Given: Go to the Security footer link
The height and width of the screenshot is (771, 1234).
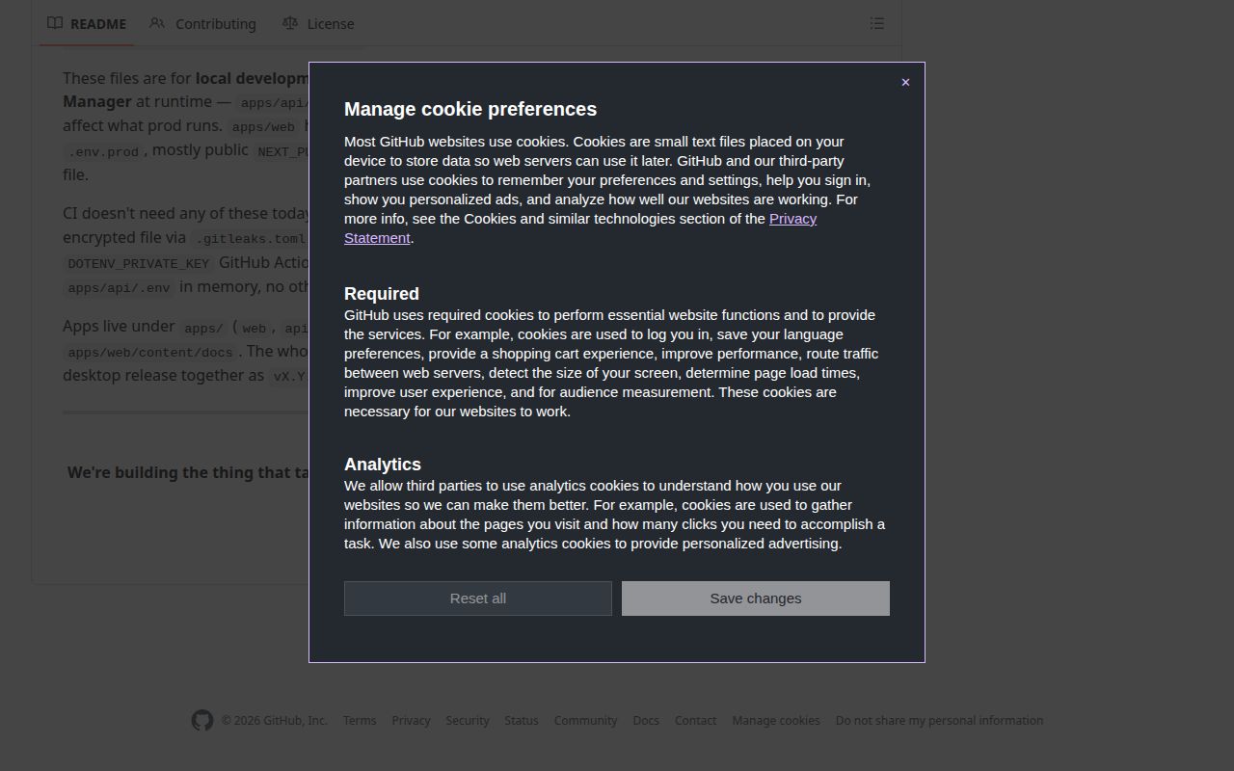Looking at the screenshot, I should [468, 721].
